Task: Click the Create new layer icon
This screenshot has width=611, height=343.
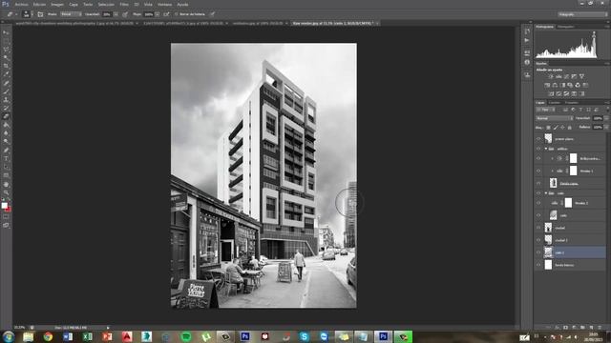Action: click(591, 328)
